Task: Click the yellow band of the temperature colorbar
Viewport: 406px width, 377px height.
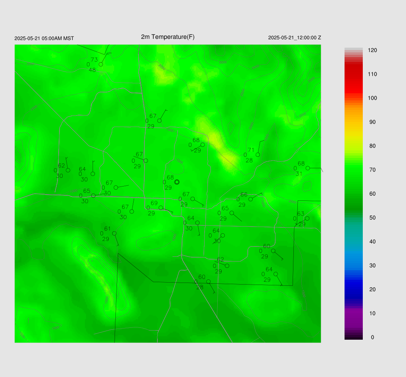Action: pyautogui.click(x=353, y=136)
